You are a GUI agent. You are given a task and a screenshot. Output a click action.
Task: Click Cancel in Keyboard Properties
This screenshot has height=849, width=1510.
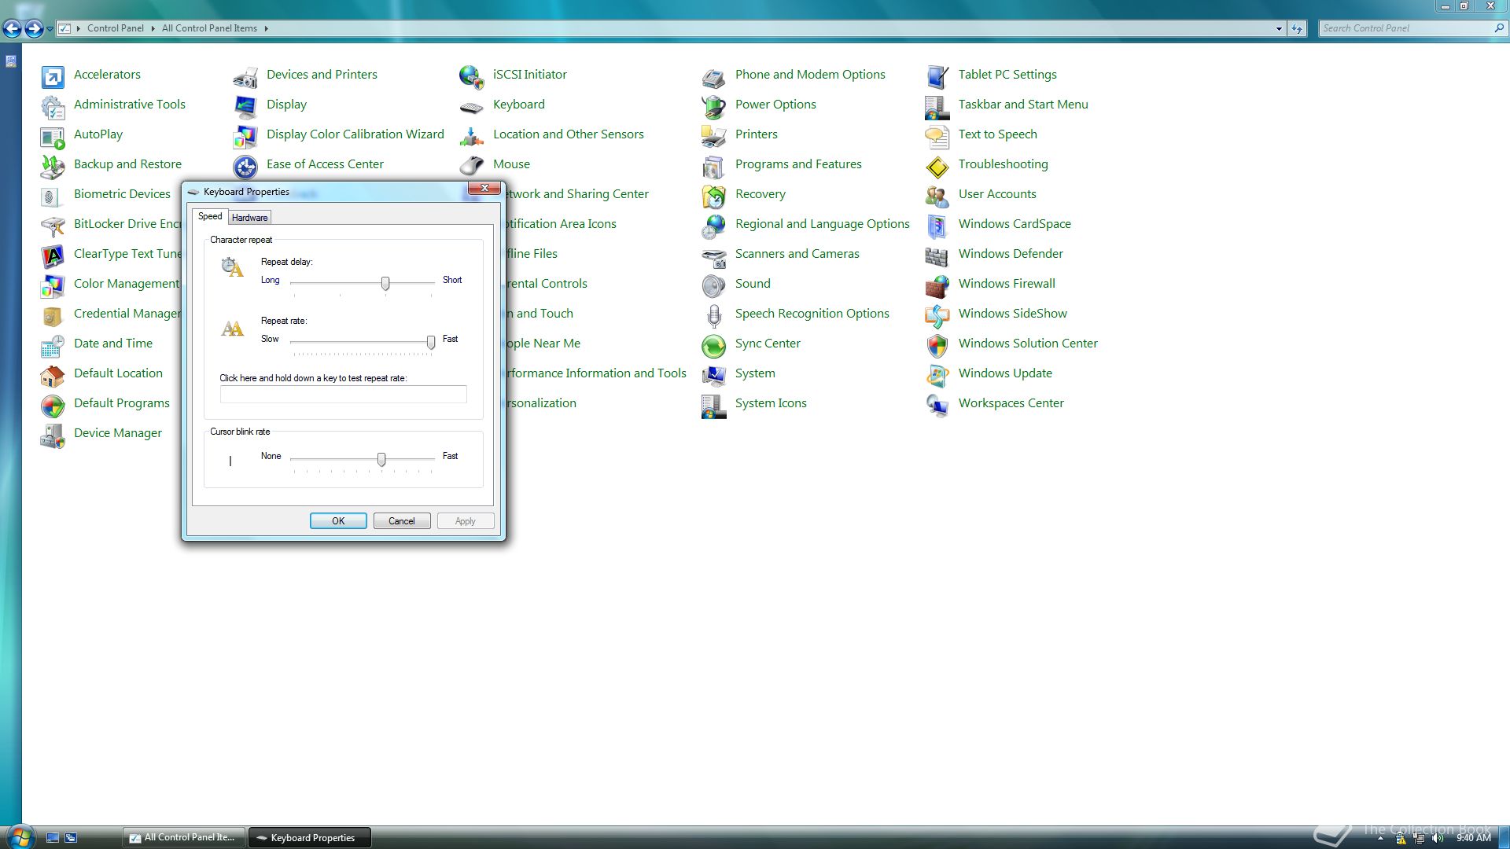click(x=402, y=521)
